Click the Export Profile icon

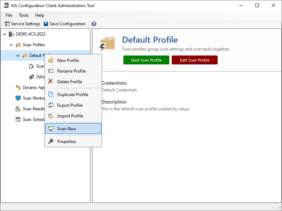[51, 105]
